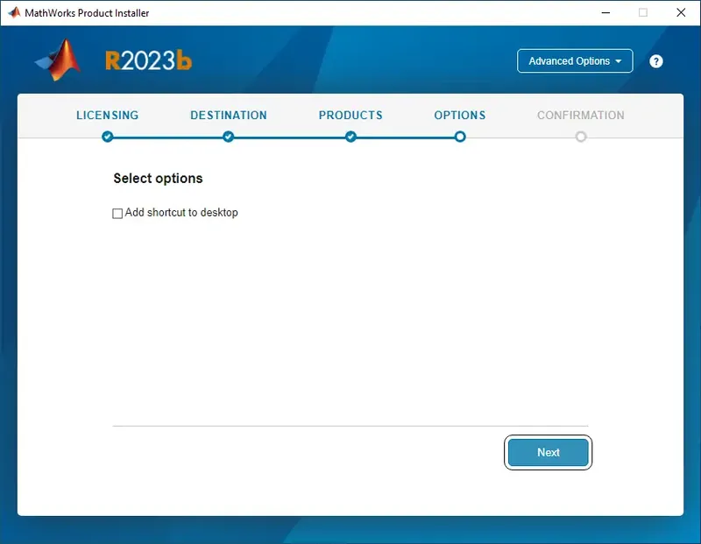The width and height of the screenshot is (701, 544).
Task: Open the Advanced Options dropdown
Action: pyautogui.click(x=575, y=60)
